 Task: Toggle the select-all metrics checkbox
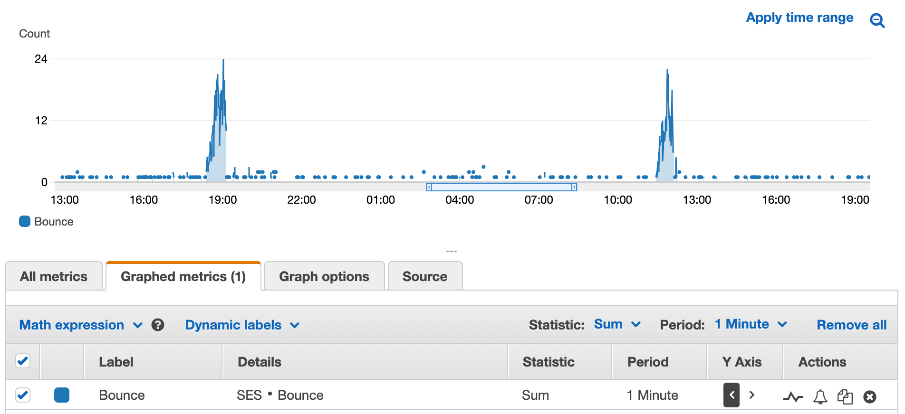click(23, 361)
